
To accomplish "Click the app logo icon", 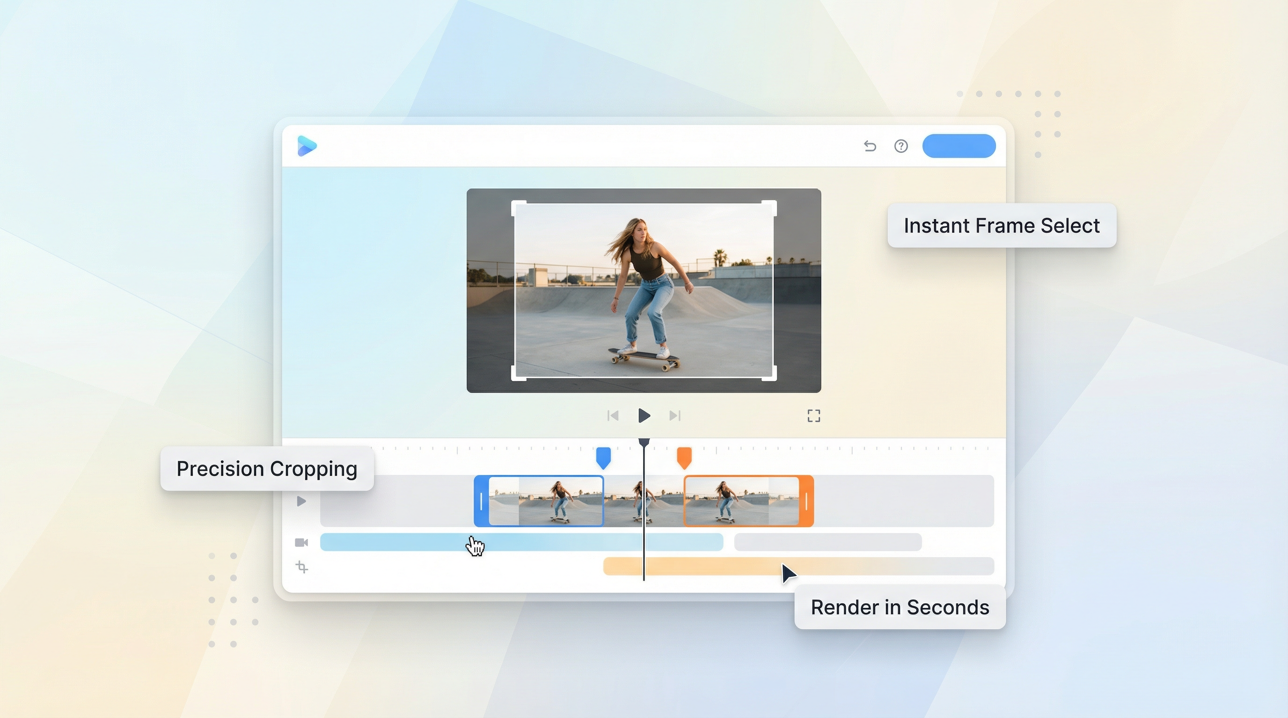I will tap(307, 146).
